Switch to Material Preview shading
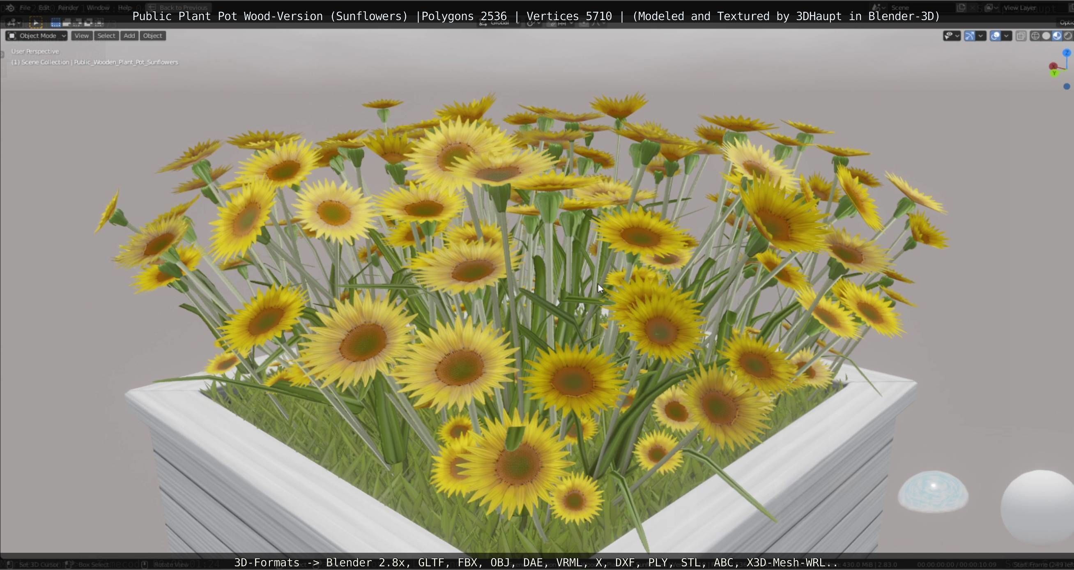 click(1057, 36)
